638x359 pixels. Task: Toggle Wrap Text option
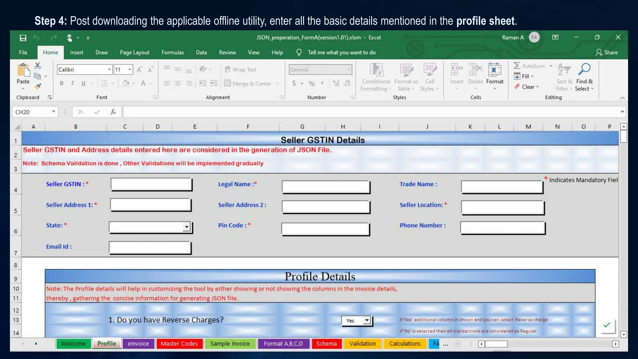[240, 69]
